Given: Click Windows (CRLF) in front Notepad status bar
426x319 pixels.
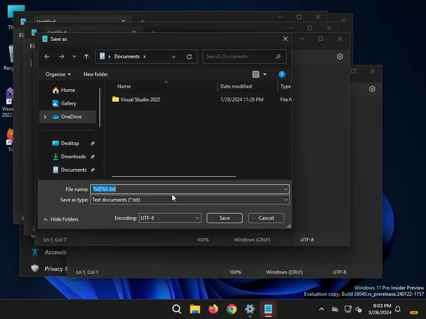Looking at the screenshot, I should (x=252, y=240).
